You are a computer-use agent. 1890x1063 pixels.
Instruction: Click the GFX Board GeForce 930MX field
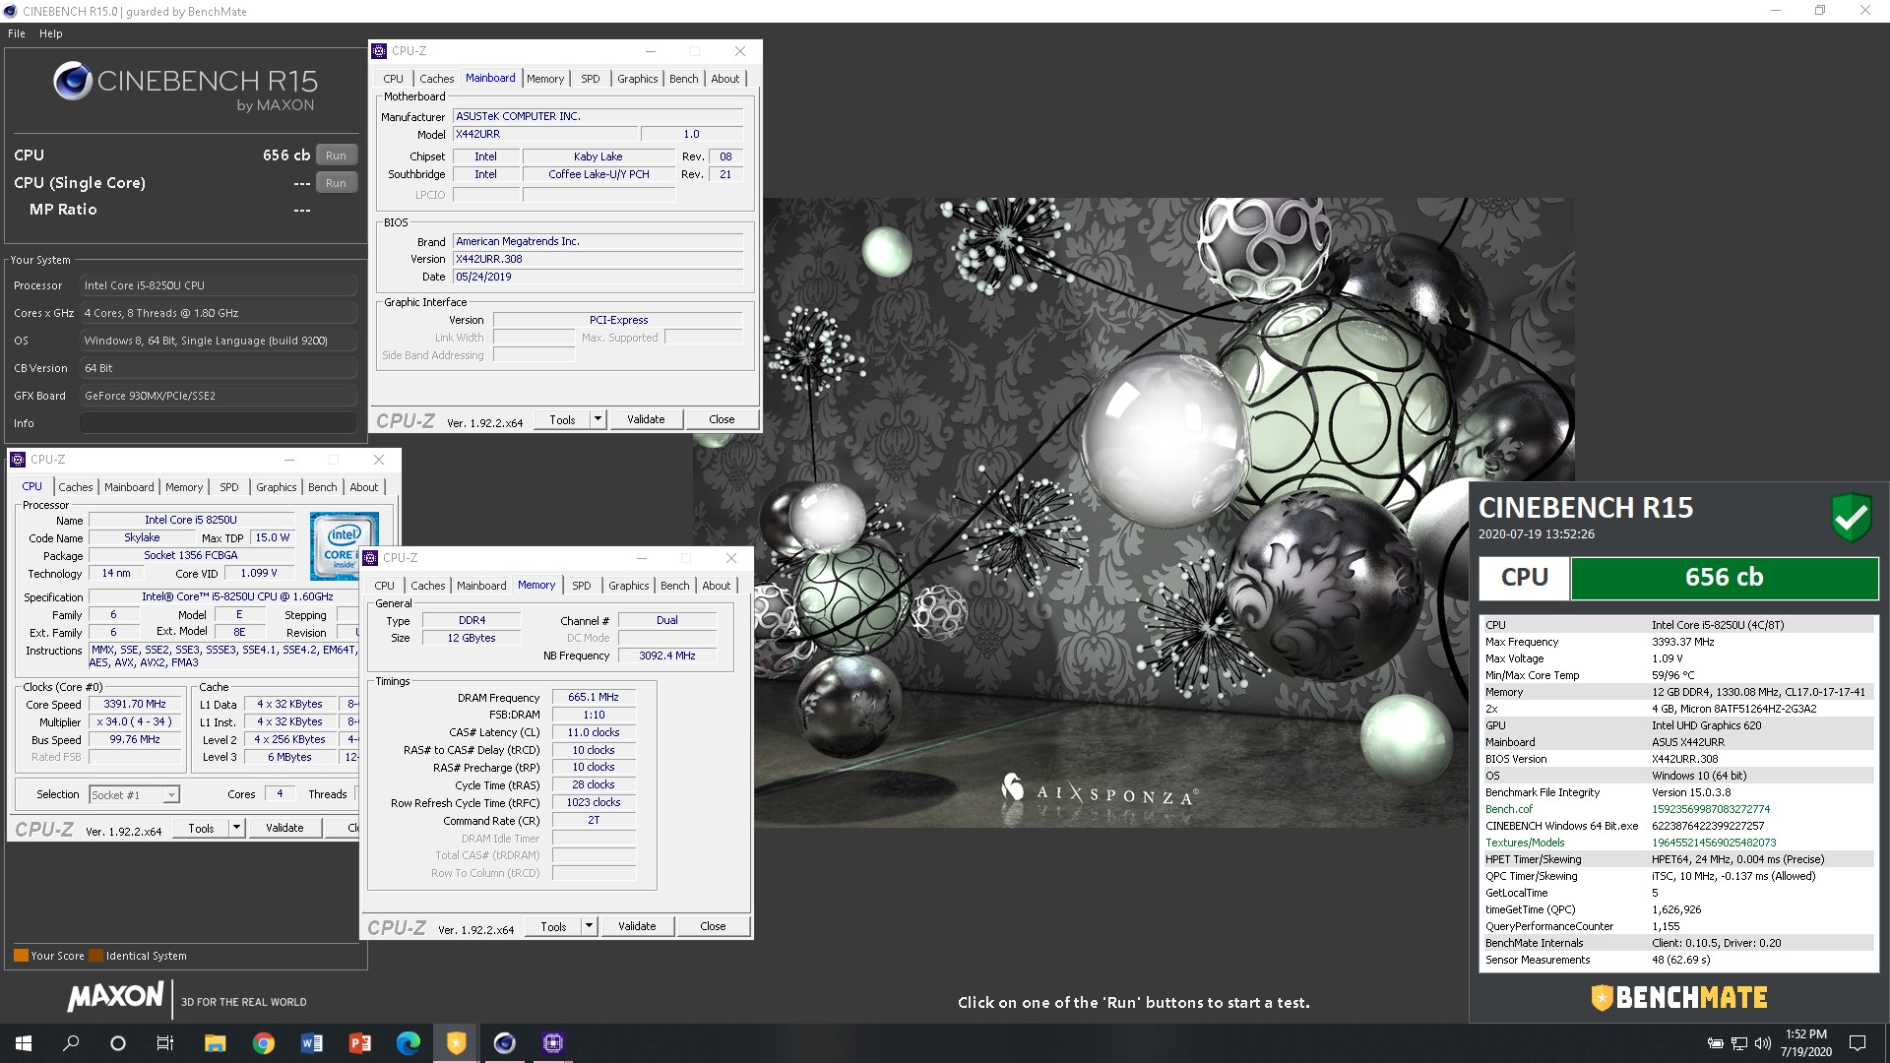point(218,396)
